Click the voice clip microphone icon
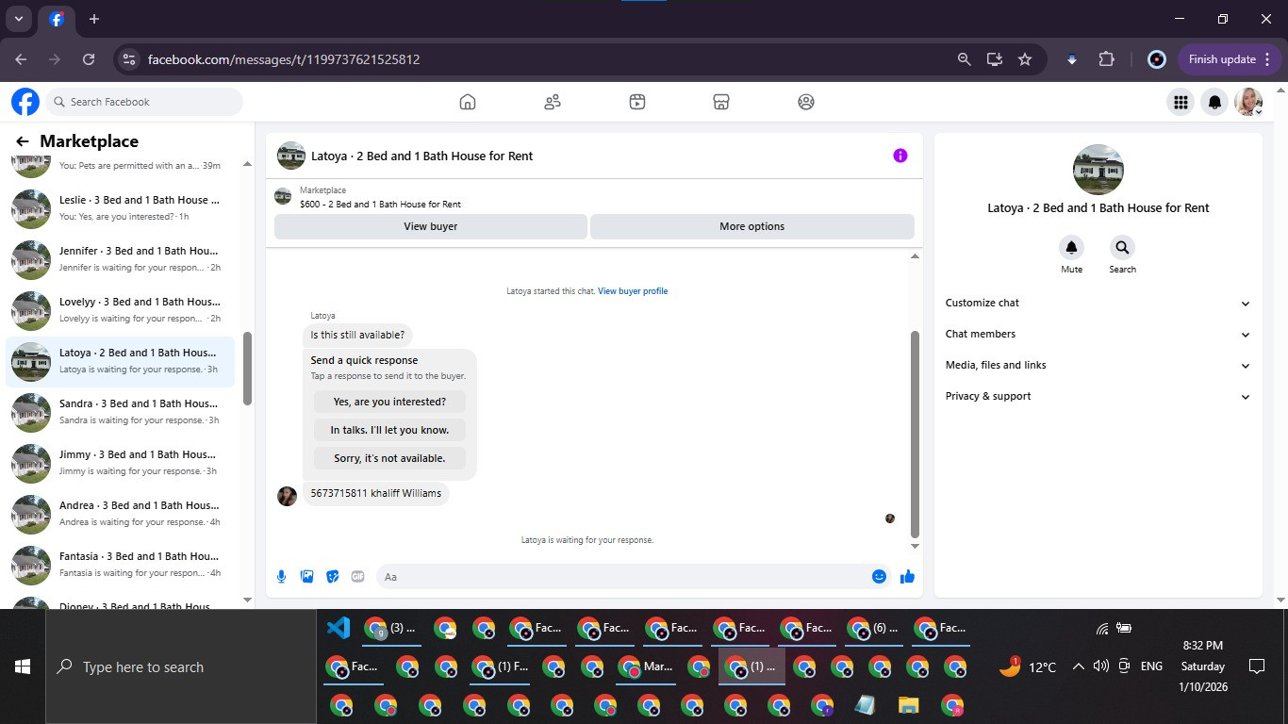This screenshot has height=724, width=1288. 281,577
